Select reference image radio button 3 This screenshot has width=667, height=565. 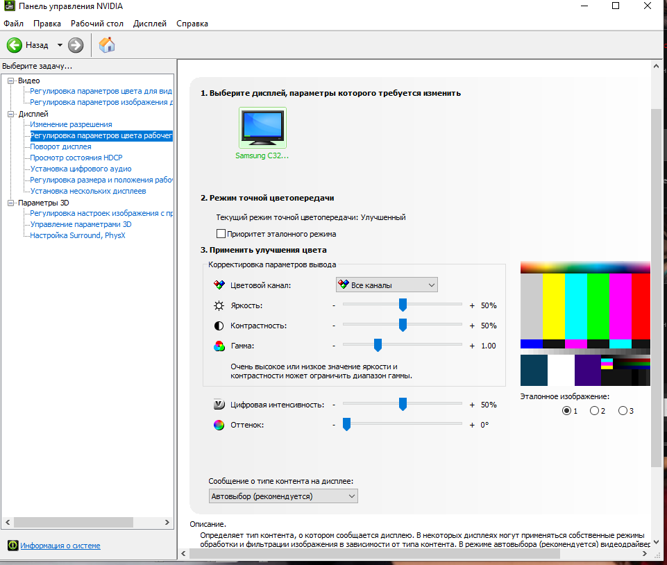point(622,411)
